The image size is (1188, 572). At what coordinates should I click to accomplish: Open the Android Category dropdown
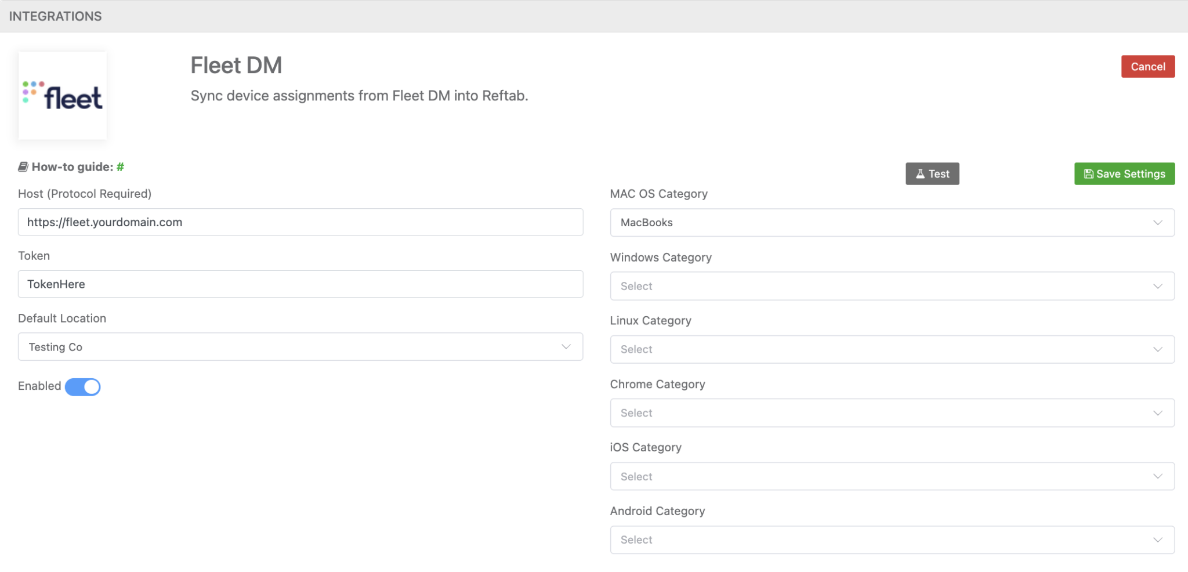pyautogui.click(x=892, y=540)
